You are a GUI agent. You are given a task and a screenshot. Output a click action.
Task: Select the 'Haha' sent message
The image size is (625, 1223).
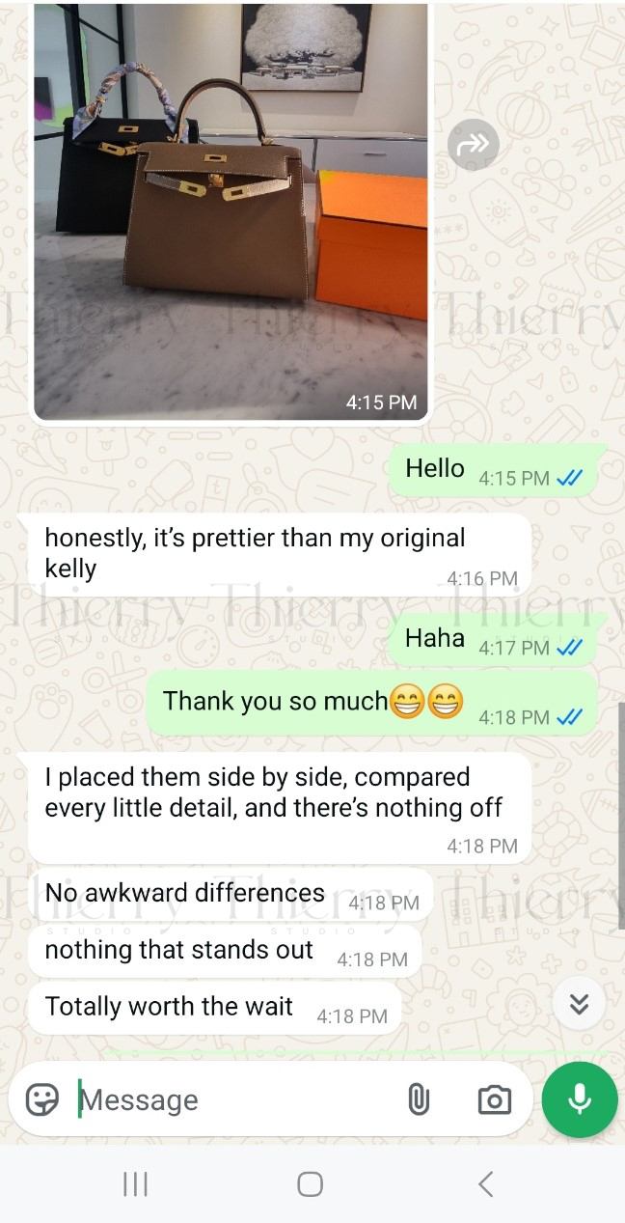click(492, 640)
